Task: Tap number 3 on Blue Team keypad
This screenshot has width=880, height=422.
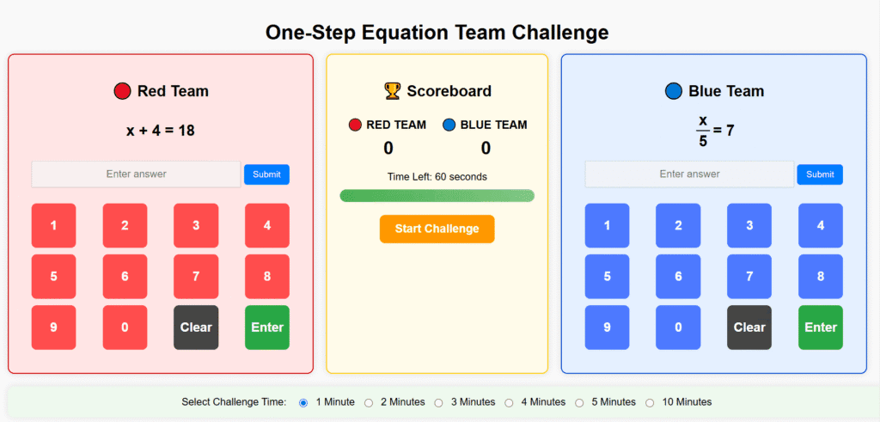Action: point(749,226)
